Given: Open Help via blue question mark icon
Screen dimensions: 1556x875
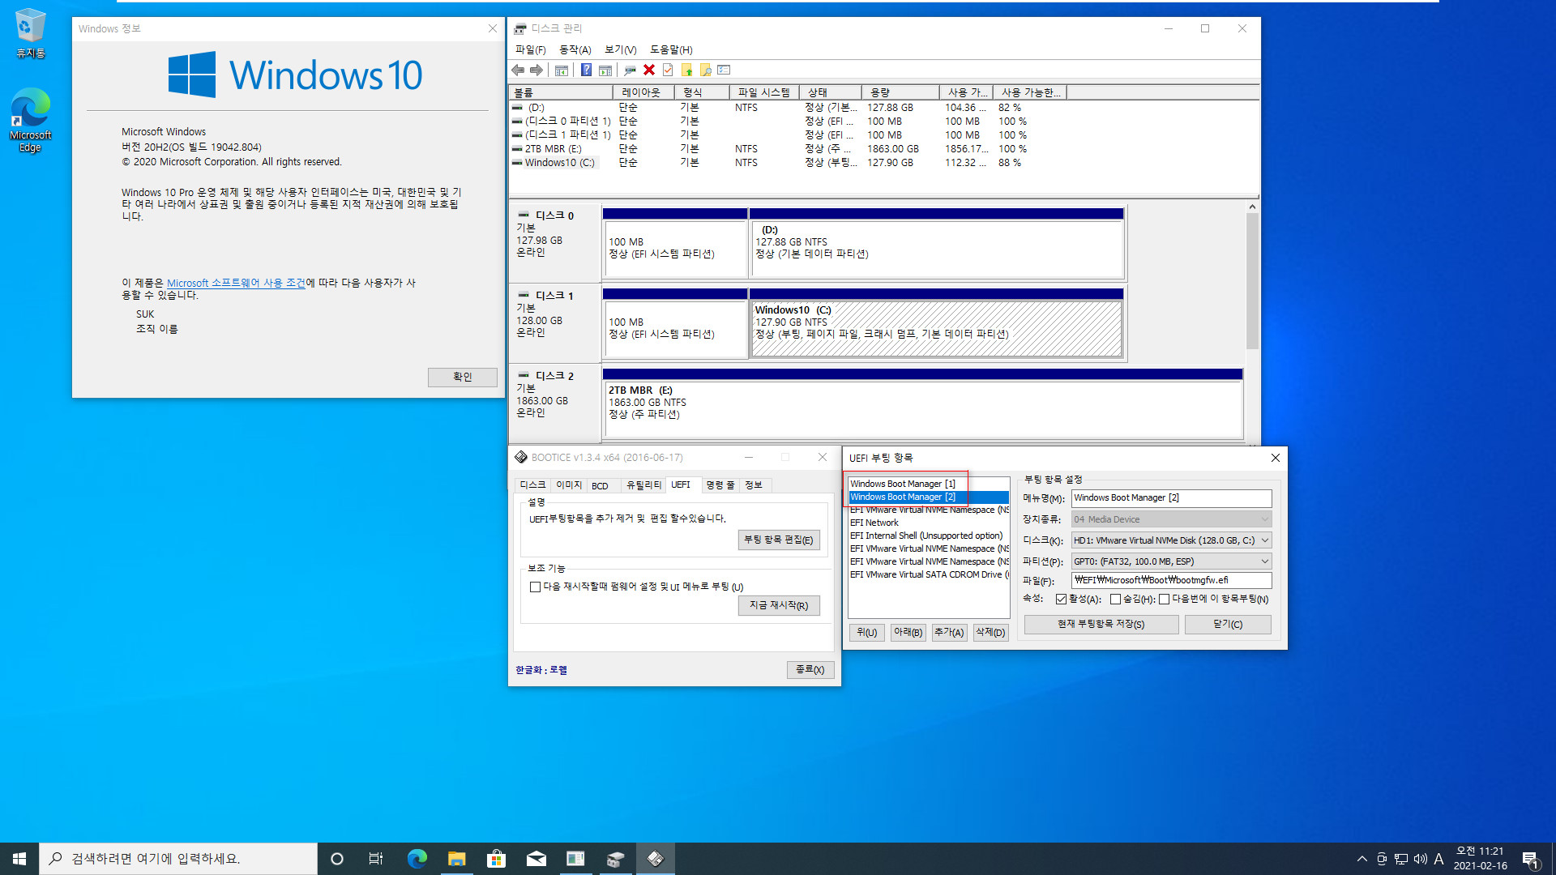Looking at the screenshot, I should point(586,70).
